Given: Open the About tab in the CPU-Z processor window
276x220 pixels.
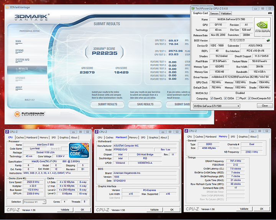Looking at the screenshot, I should click(x=74, y=137).
